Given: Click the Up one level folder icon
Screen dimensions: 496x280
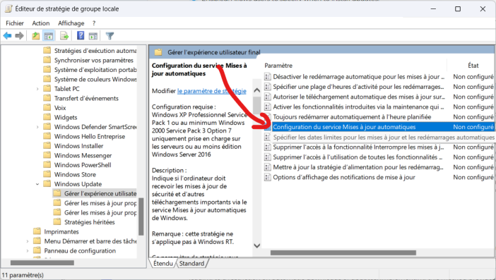Looking at the screenshot, I should point(36,36).
